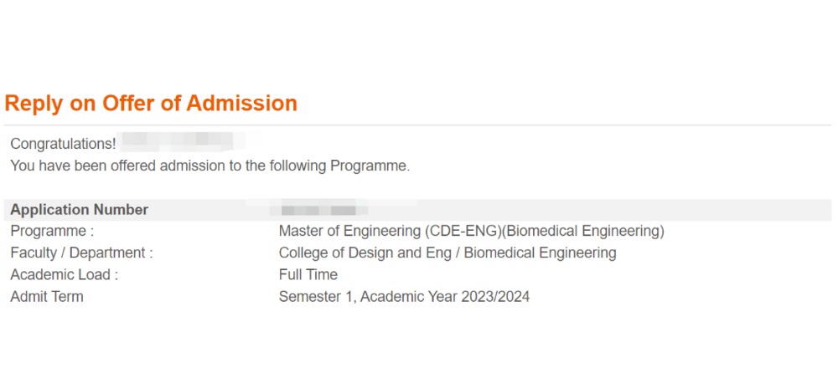Click the word Admission in the heading
Screen dimensions: 838x388
241,104
